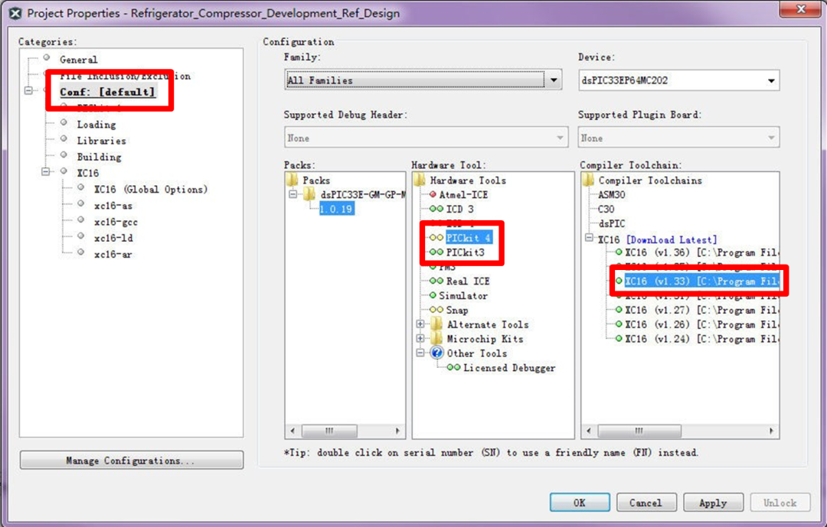Click the Microchip Kits folder icon
The image size is (827, 527).
click(x=436, y=338)
